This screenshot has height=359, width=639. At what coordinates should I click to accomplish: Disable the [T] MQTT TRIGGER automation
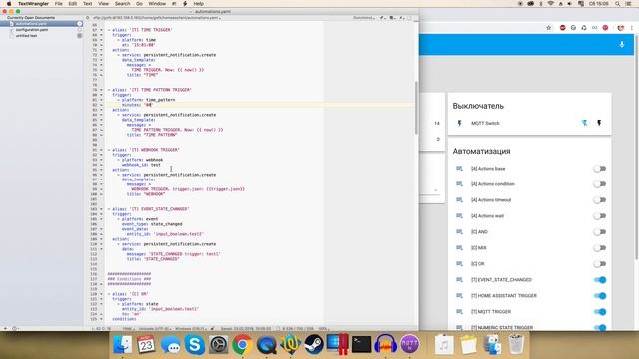click(x=599, y=312)
